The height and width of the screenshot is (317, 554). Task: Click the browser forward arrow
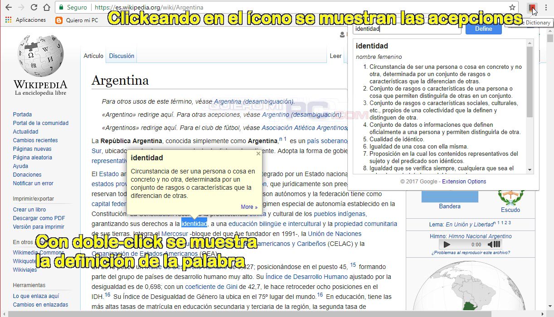[x=21, y=7]
